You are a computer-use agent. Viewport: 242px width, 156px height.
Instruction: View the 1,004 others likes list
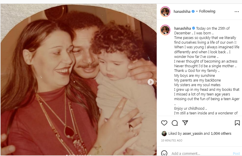point(221,133)
